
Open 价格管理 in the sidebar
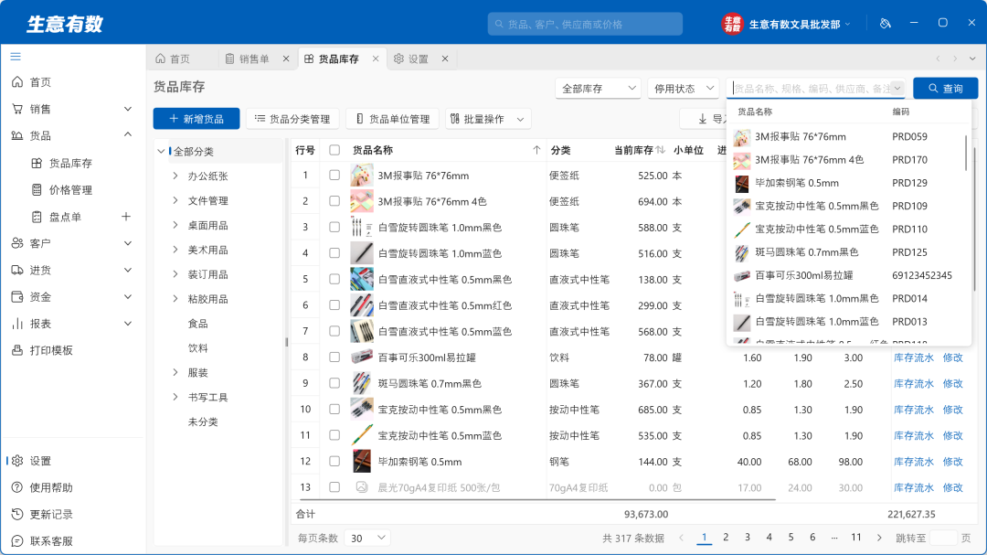click(70, 189)
